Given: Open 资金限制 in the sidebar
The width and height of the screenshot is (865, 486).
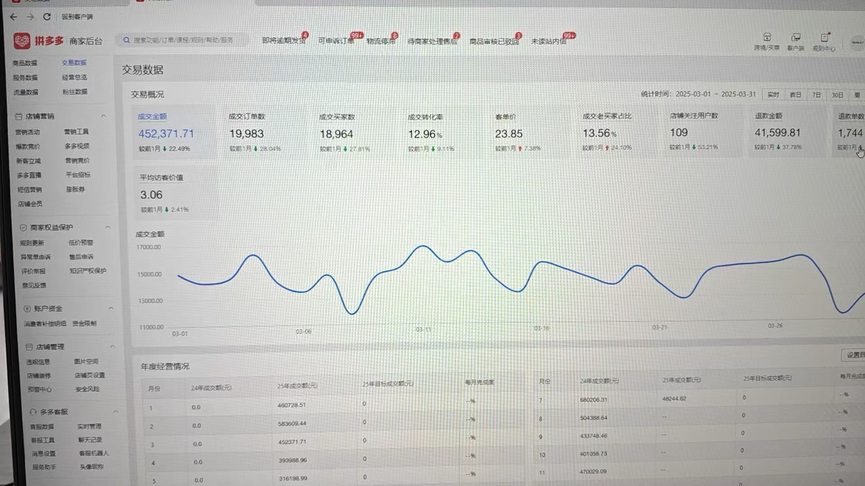Looking at the screenshot, I should click(84, 324).
